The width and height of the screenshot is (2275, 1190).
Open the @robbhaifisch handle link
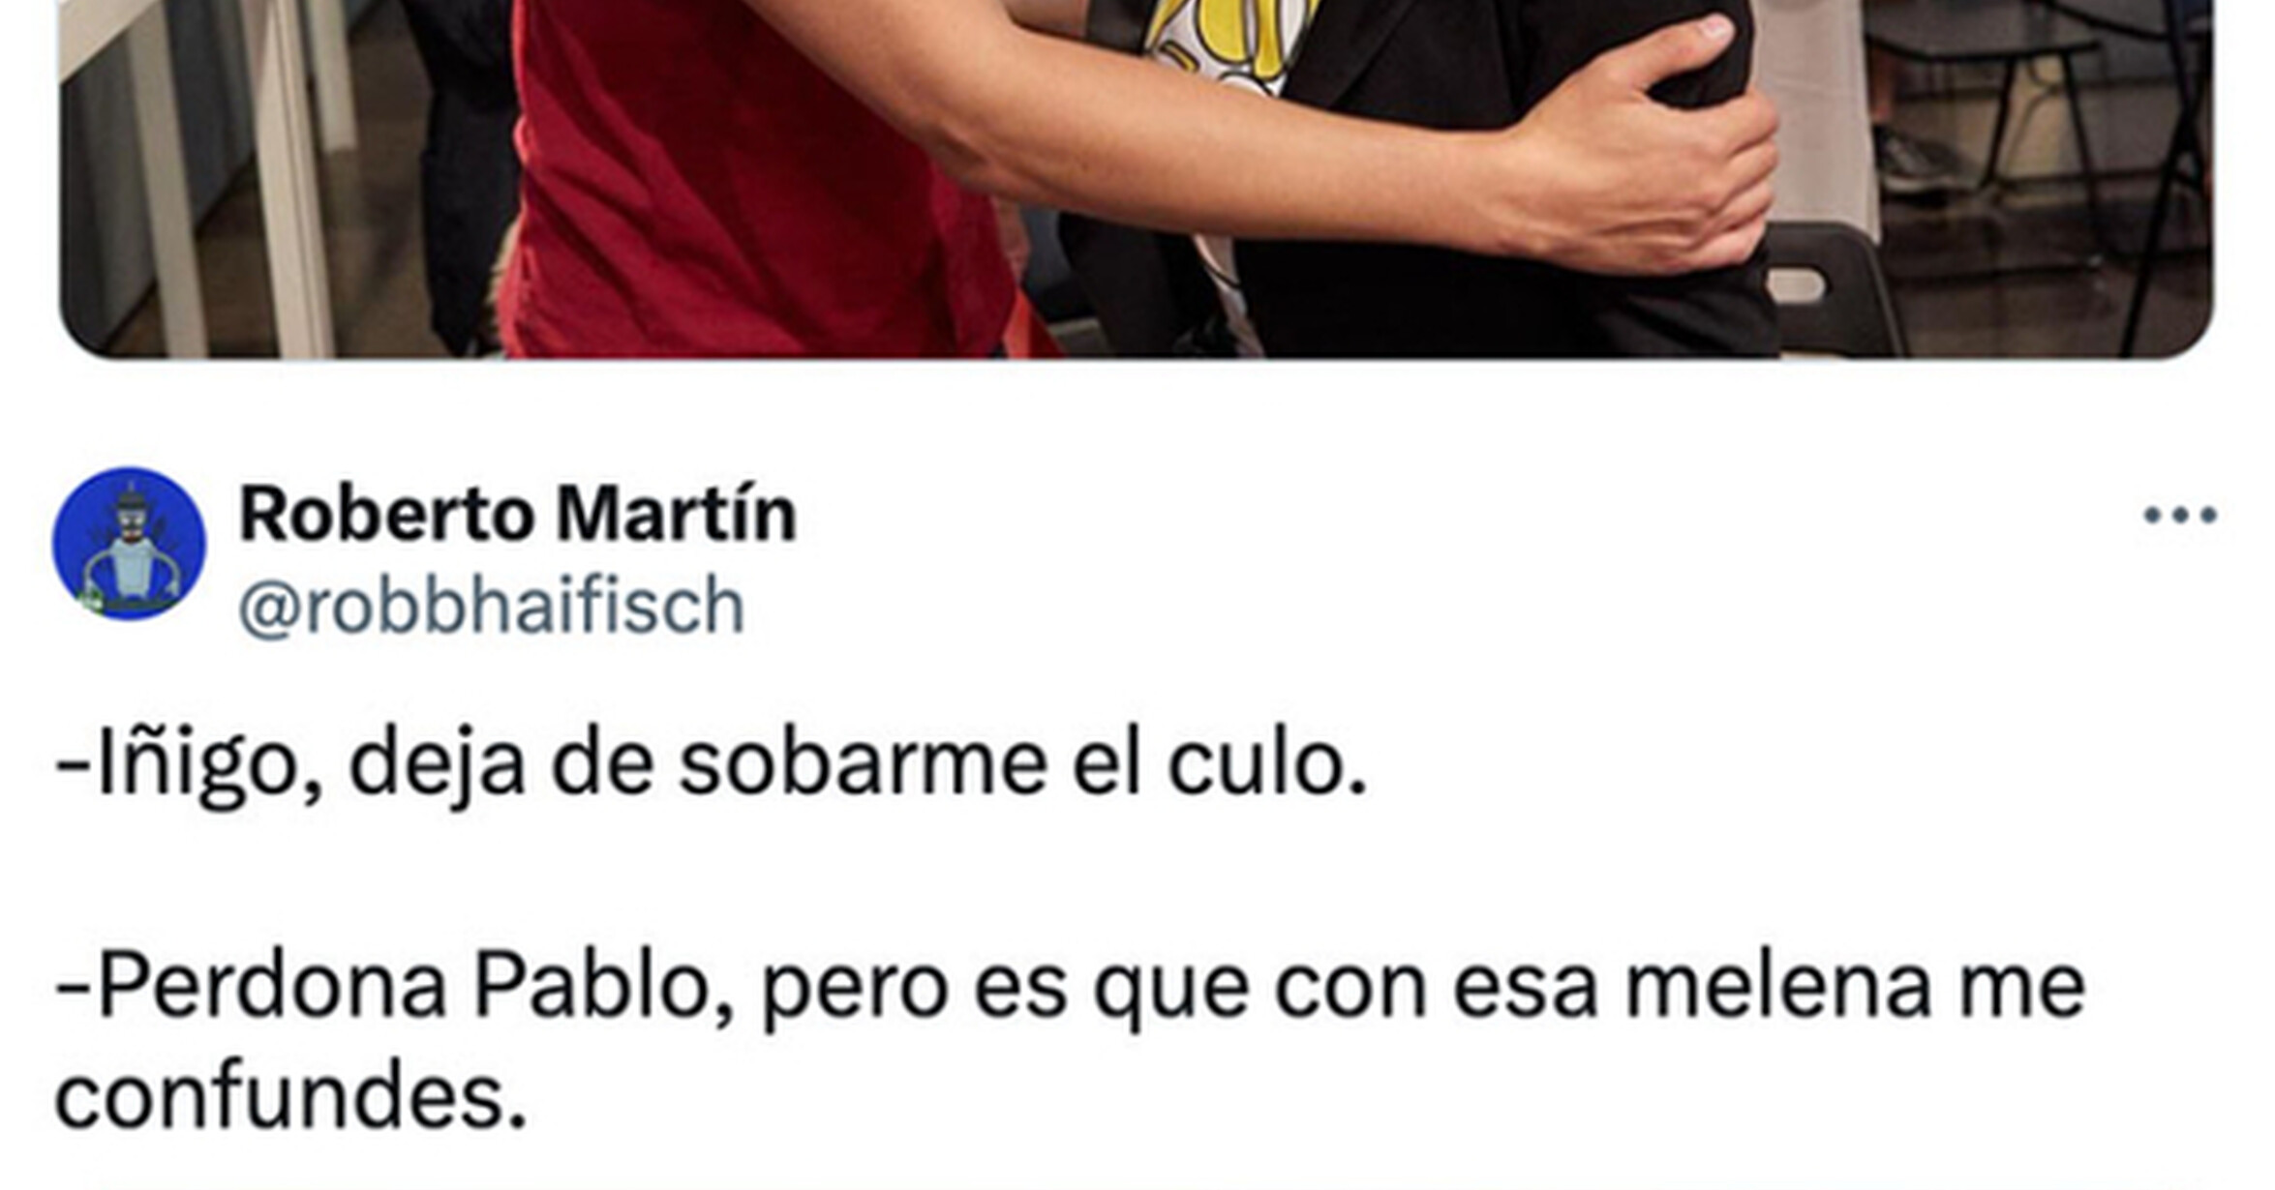(492, 607)
